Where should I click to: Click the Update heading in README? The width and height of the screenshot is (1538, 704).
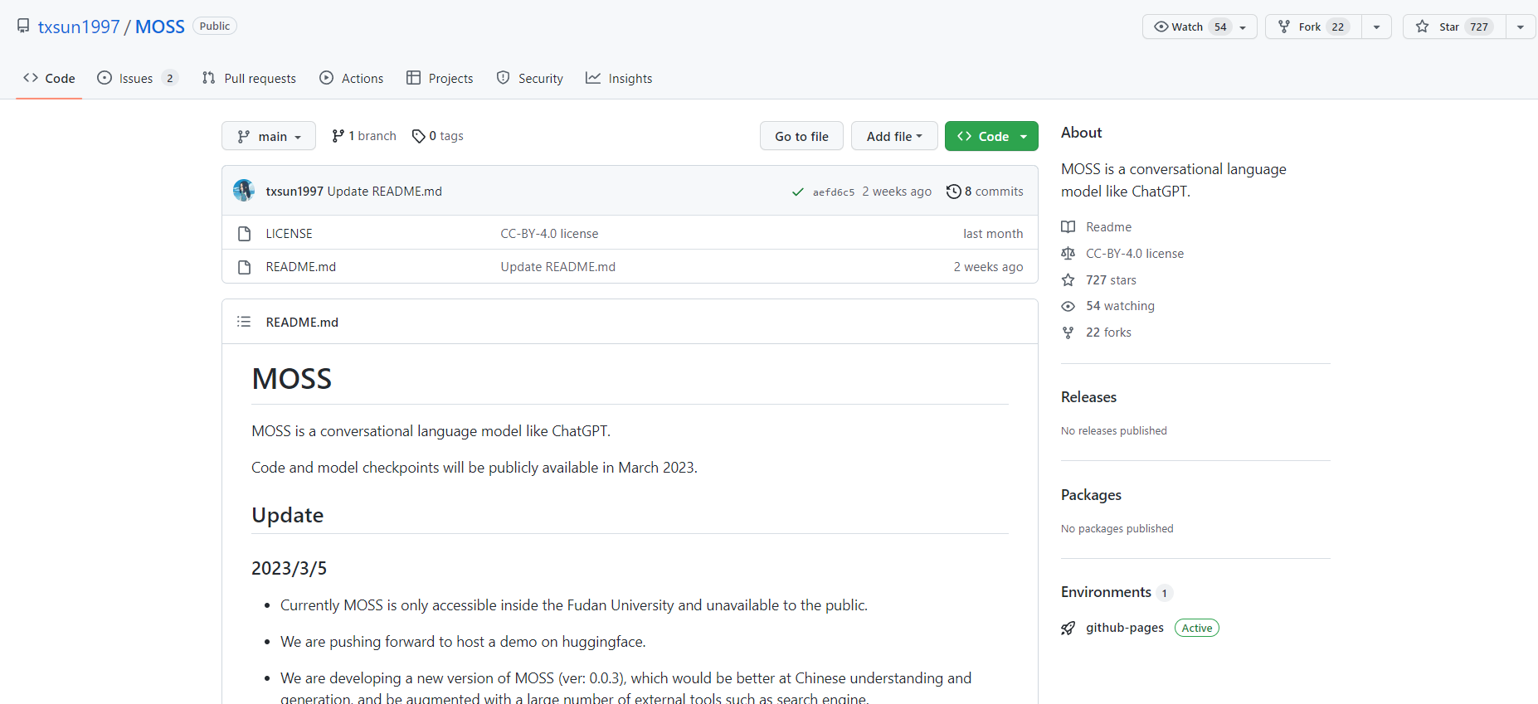pos(287,515)
